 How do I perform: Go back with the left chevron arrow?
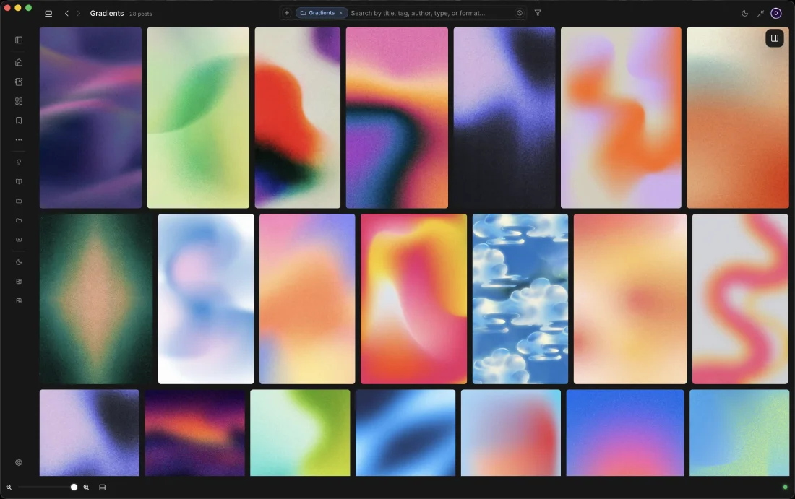(66, 13)
